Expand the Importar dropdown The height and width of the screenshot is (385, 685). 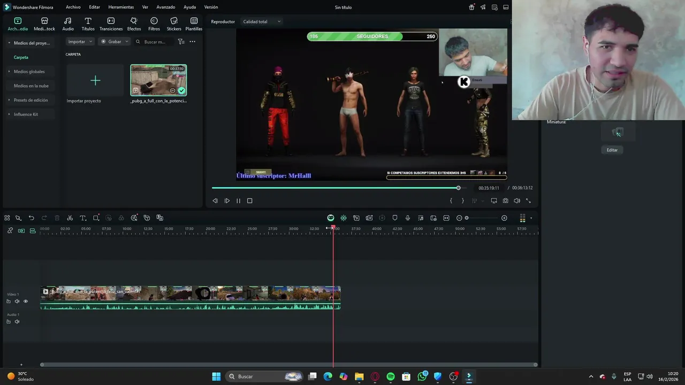(80, 42)
